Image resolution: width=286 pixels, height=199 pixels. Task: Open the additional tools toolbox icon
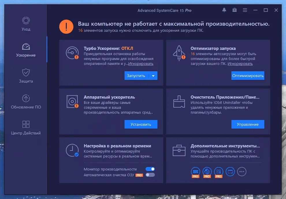(x=179, y=151)
